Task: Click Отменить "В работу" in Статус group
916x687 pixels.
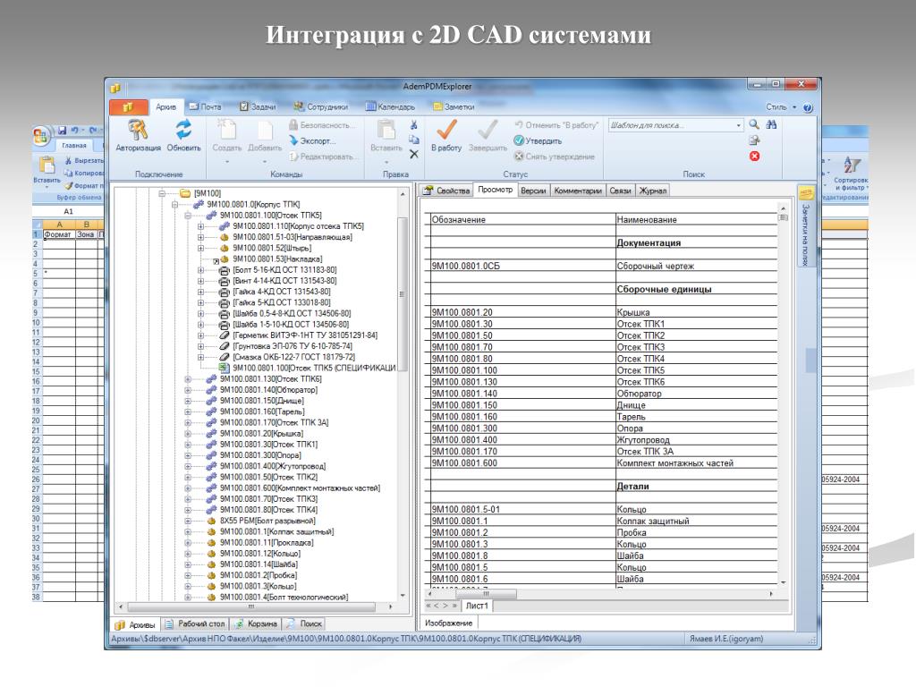Action: (x=556, y=125)
